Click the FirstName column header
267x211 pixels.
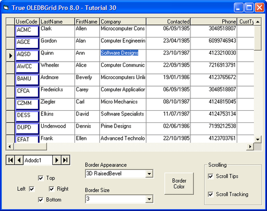(x=87, y=22)
